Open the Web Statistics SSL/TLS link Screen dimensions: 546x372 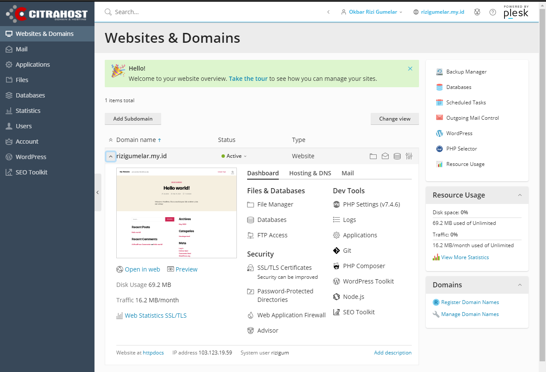156,316
